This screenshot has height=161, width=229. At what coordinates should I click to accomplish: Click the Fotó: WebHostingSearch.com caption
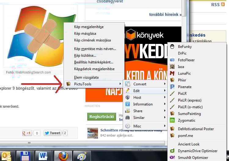[28, 72]
